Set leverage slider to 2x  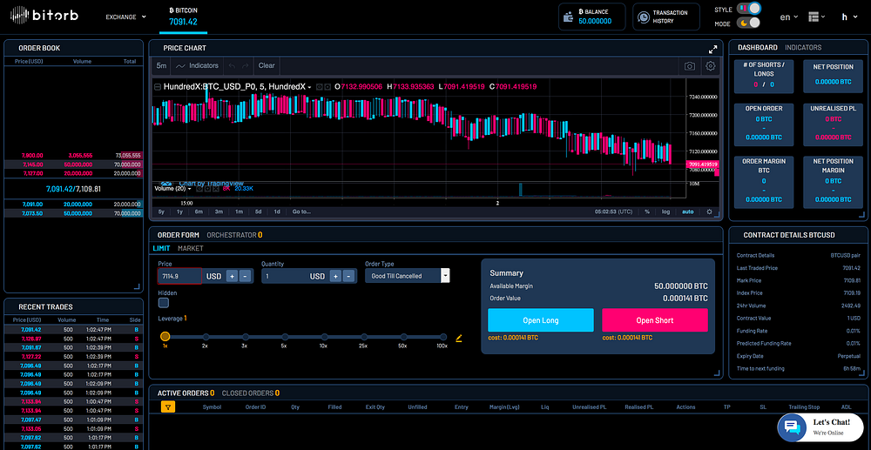click(x=206, y=337)
